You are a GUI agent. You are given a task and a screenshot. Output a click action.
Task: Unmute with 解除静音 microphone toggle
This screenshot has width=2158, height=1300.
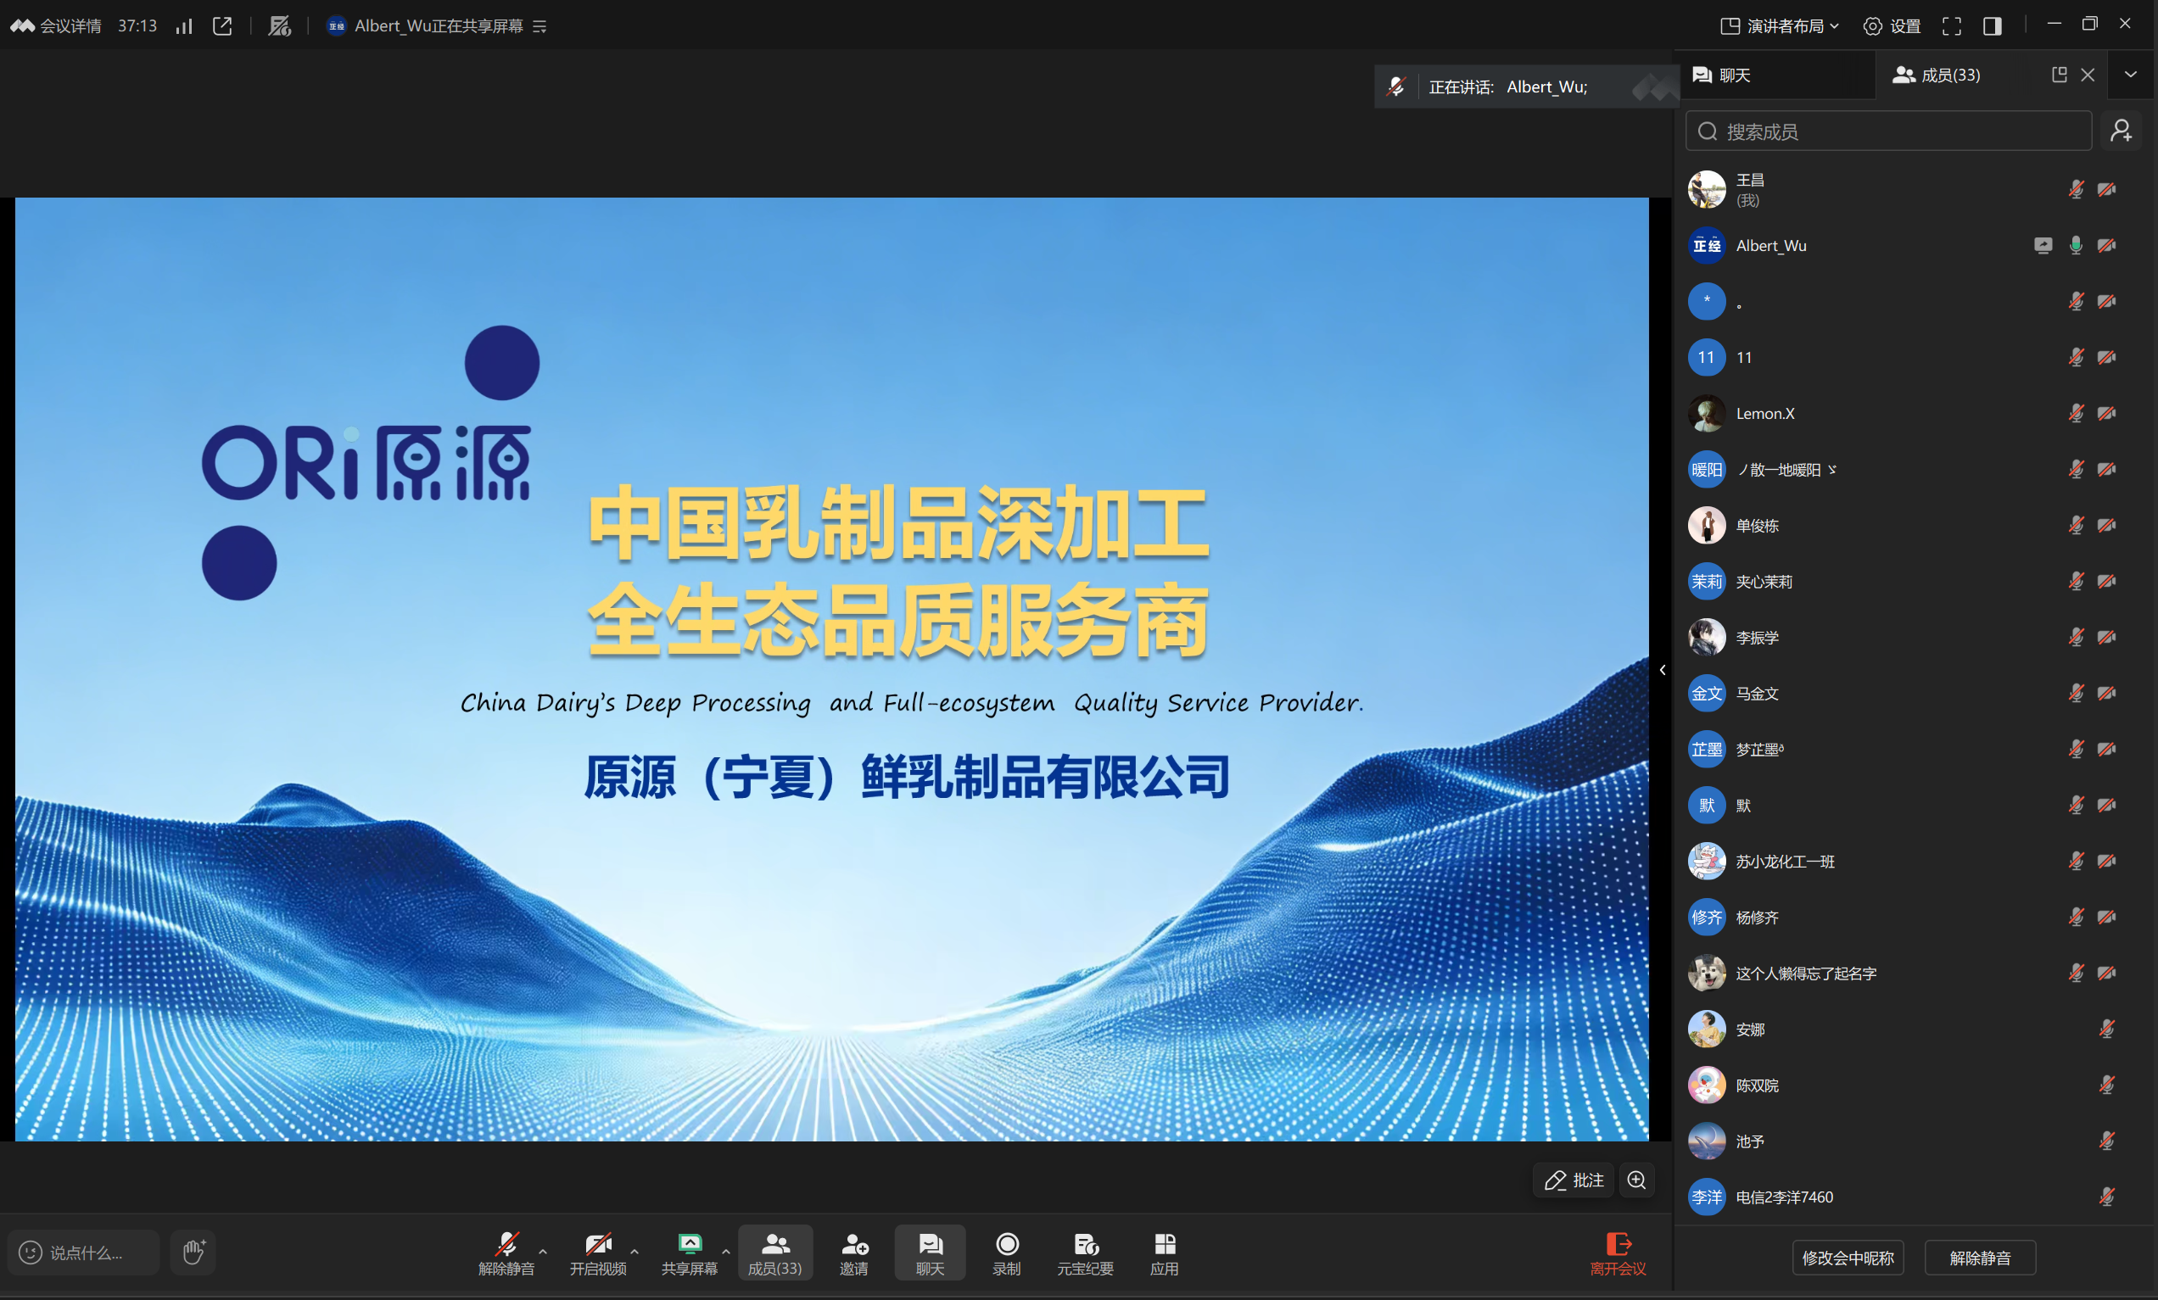[506, 1252]
